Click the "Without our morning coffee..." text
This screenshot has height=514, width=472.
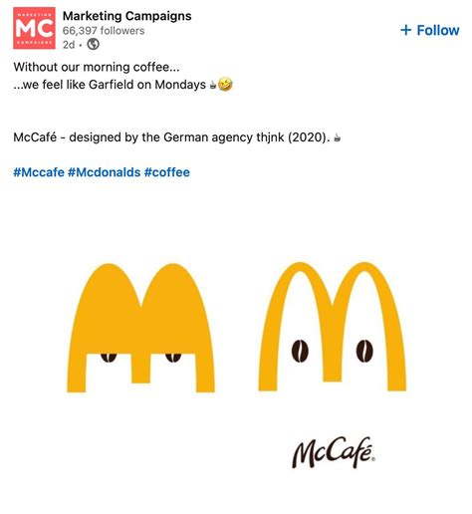(97, 67)
